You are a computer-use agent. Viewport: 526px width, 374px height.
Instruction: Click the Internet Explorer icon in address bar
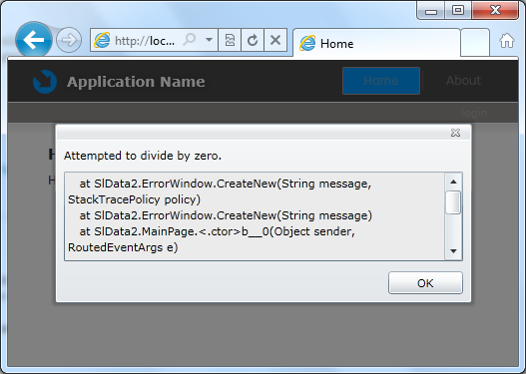coord(102,40)
